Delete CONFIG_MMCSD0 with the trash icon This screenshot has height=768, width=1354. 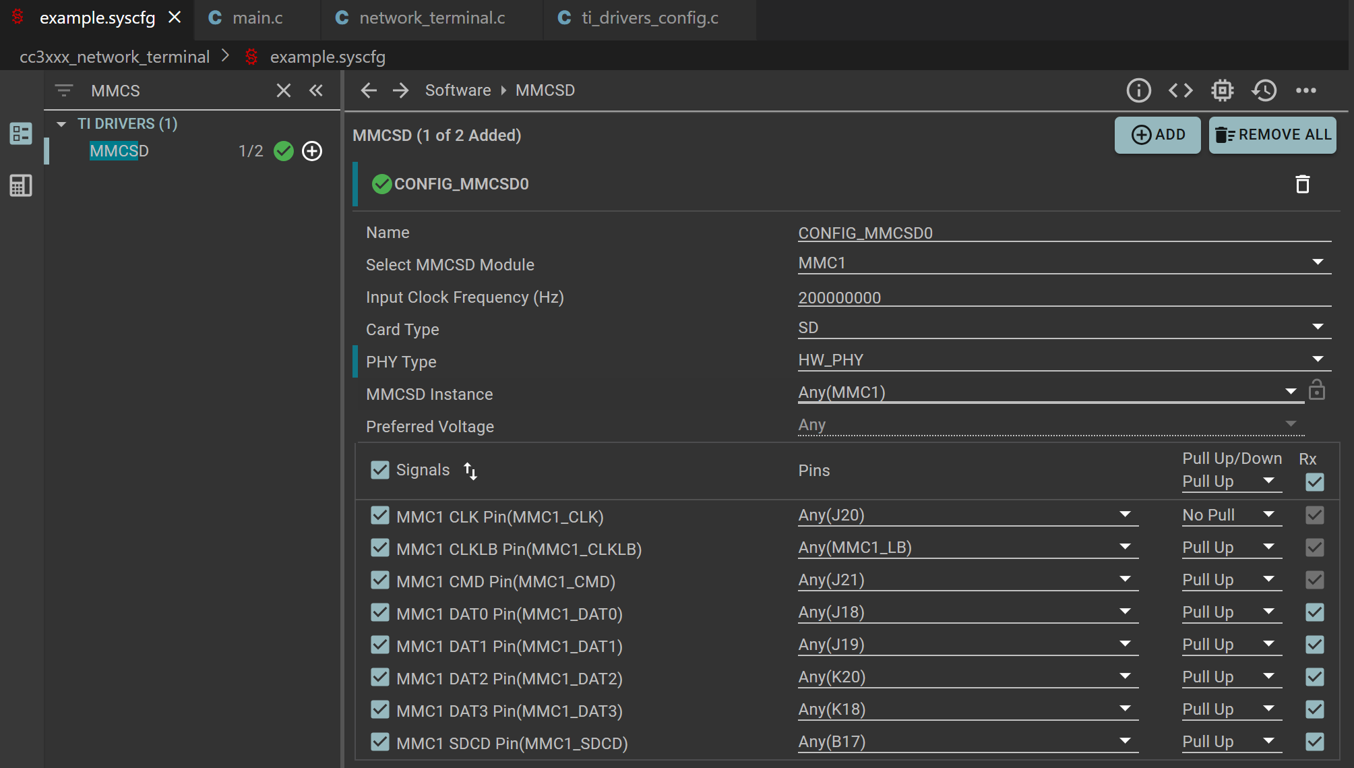1303,184
